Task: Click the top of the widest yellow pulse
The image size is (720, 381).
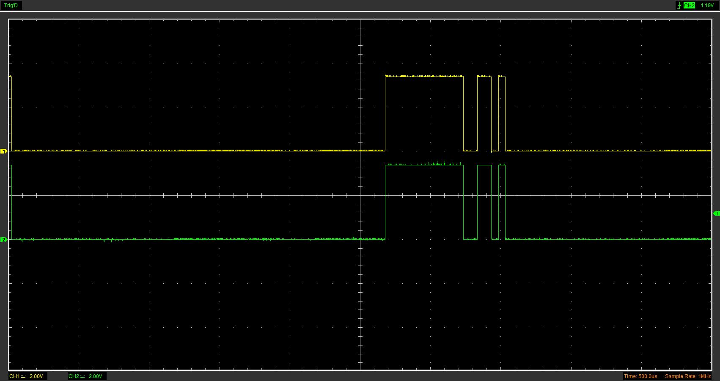Action: [x=424, y=77]
